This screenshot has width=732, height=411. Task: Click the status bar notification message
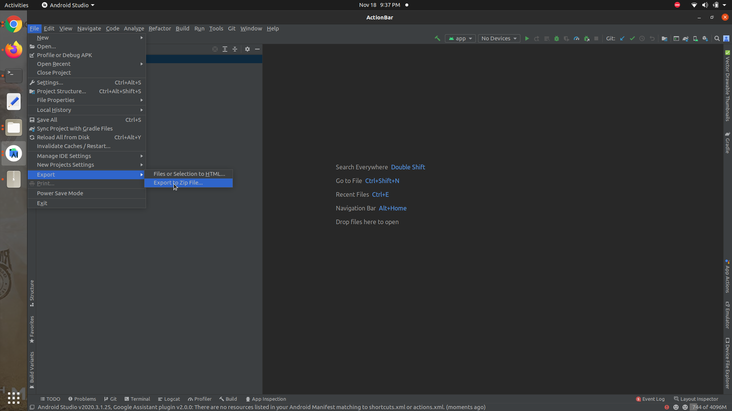(x=262, y=407)
